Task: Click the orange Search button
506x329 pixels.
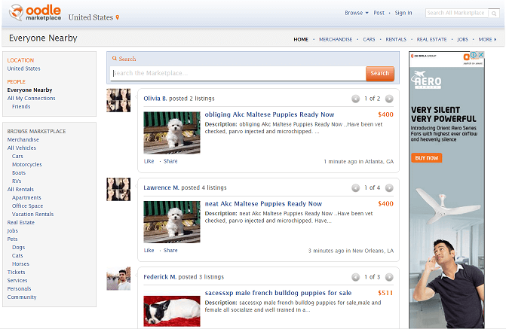Action: click(380, 74)
